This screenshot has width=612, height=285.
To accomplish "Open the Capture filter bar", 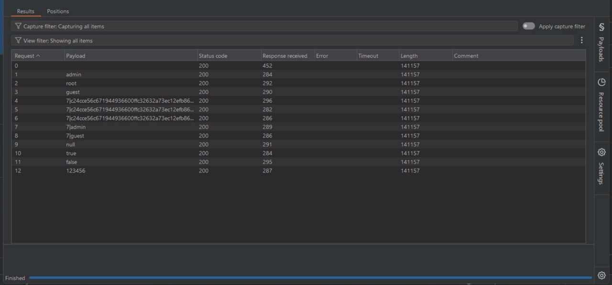I will point(264,26).
